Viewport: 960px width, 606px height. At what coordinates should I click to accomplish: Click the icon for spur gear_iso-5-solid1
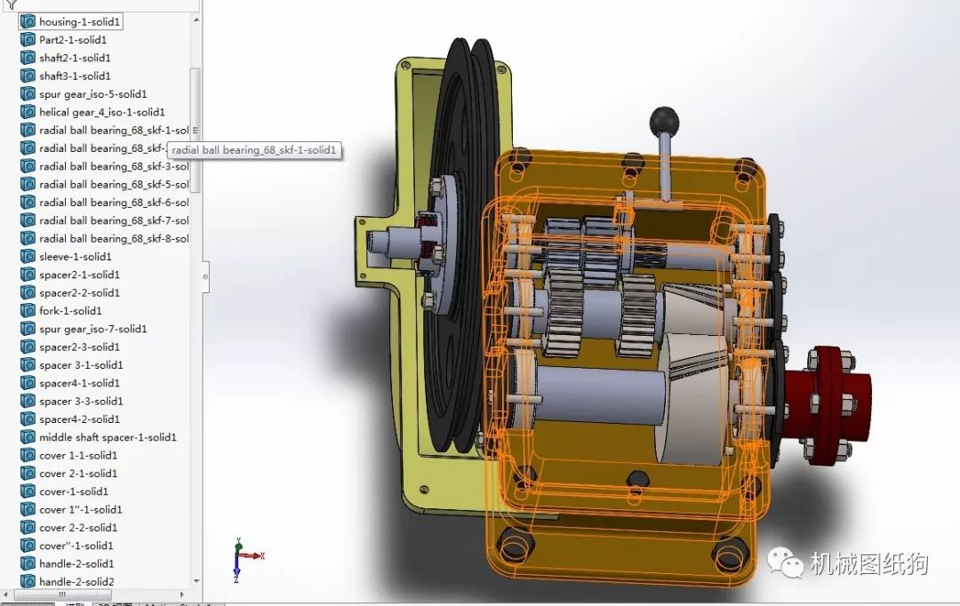point(28,94)
